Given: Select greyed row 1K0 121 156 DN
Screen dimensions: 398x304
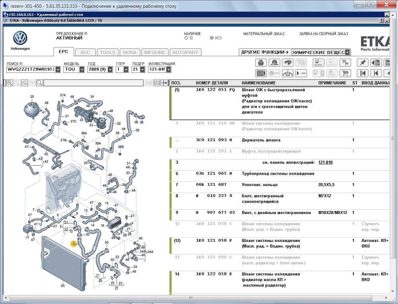Looking at the screenshot, I should (280, 128).
